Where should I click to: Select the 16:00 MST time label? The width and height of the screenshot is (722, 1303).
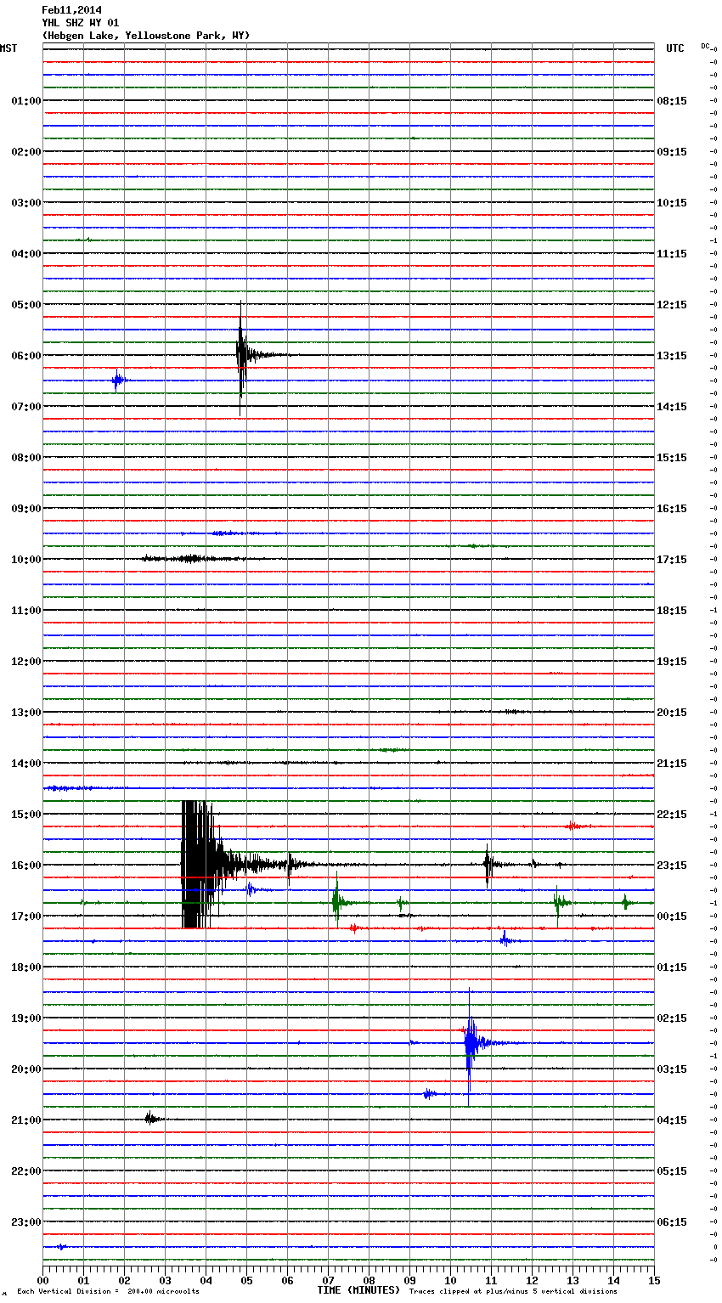(x=25, y=866)
